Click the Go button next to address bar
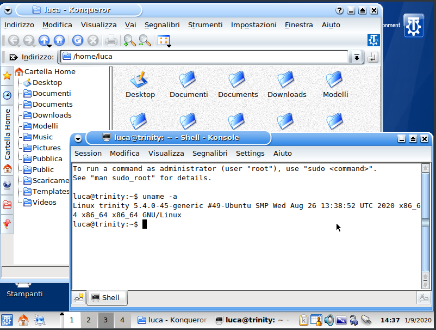 click(x=372, y=58)
